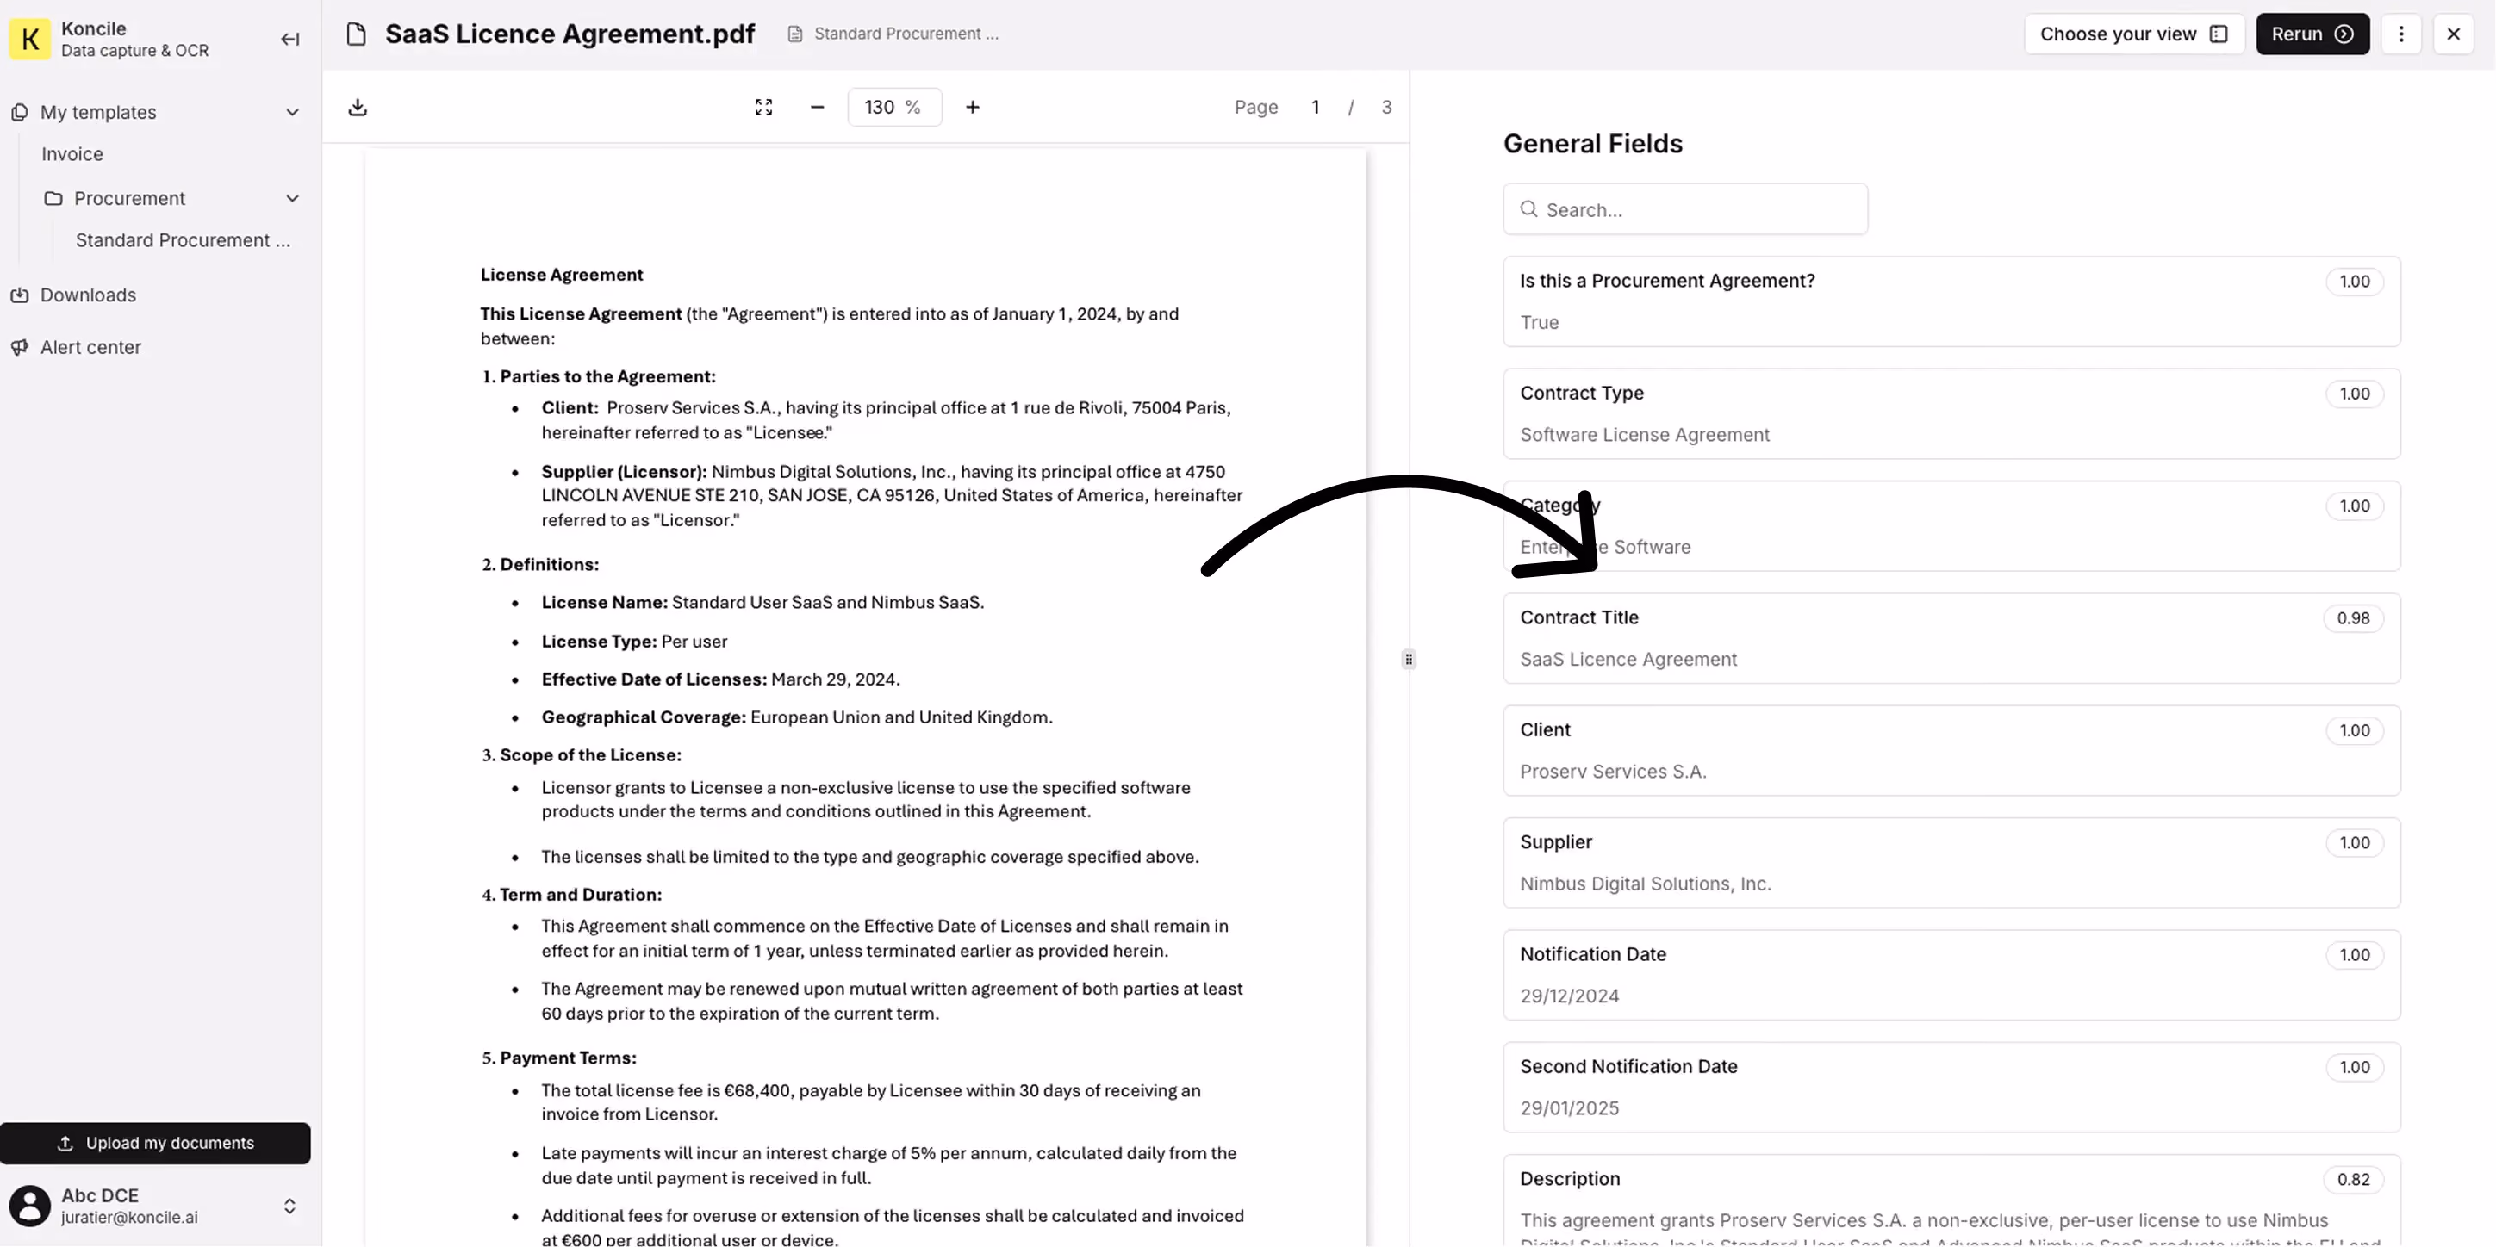Select the Is this a Procurement Agreement field
Viewport: 2496px width, 1247px height.
point(1951,302)
